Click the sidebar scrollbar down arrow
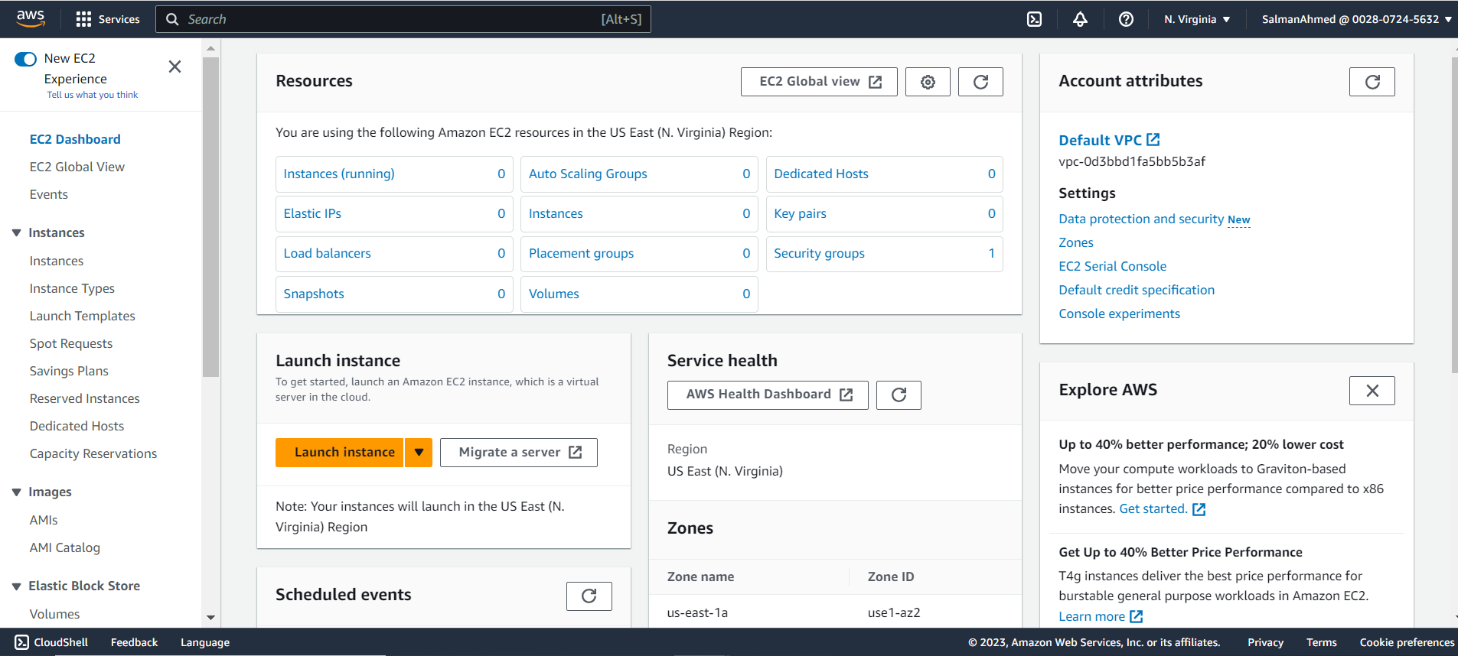Screen dimensions: 1458x656 pyautogui.click(x=210, y=618)
